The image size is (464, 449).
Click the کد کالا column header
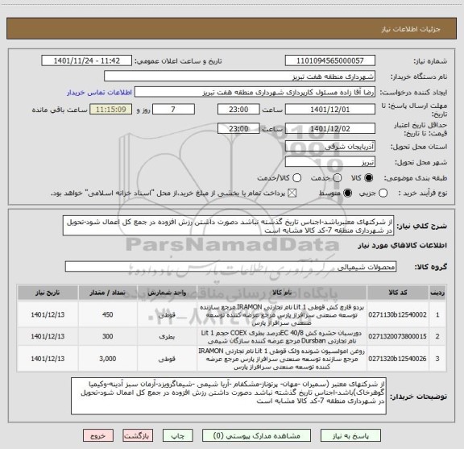click(x=398, y=293)
